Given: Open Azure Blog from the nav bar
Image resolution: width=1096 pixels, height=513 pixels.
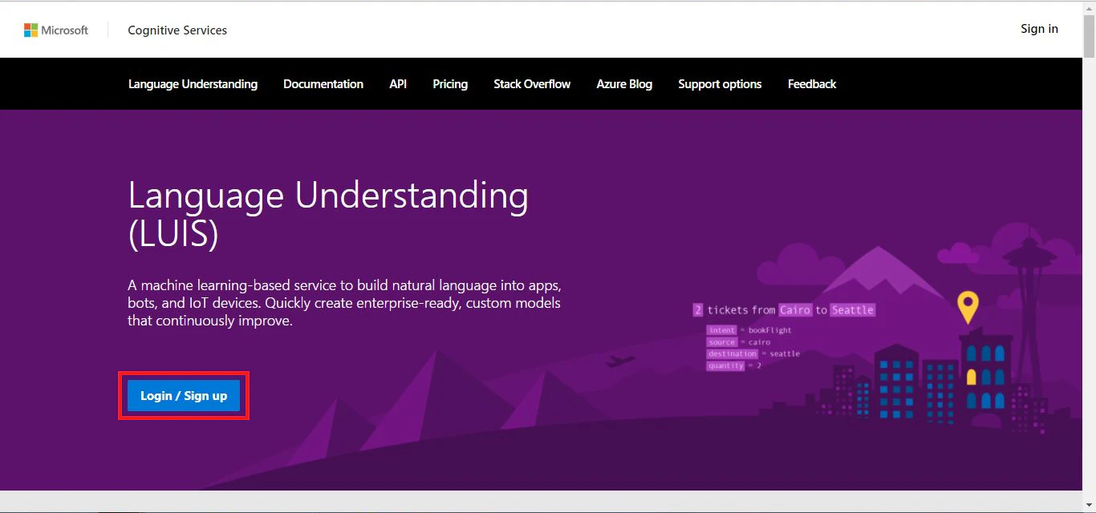Looking at the screenshot, I should 624,84.
